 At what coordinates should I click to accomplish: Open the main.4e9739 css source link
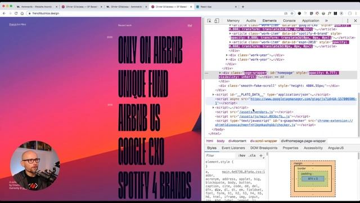(x=244, y=172)
